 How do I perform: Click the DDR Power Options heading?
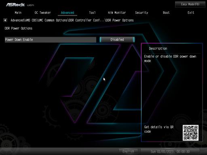click(x=19, y=28)
